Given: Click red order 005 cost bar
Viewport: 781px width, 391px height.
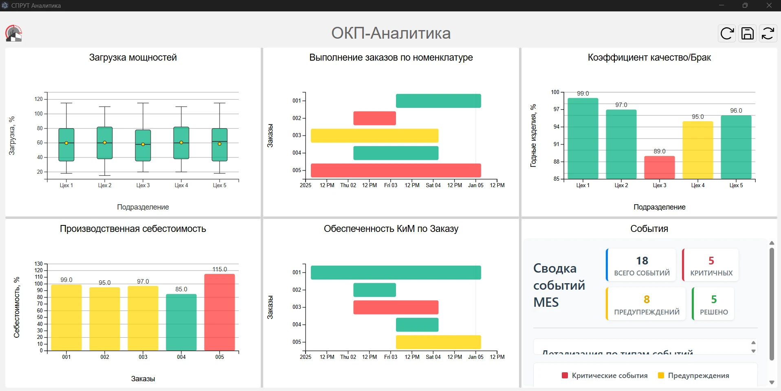Looking at the screenshot, I should pos(219,312).
